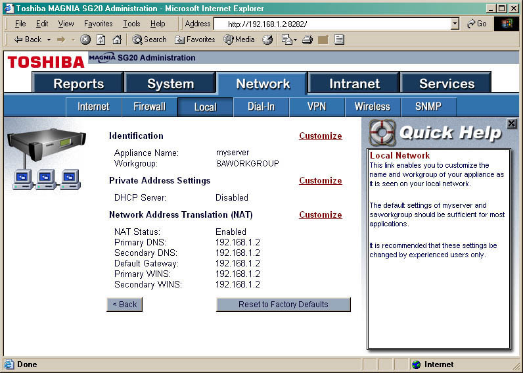
Task: Expand the Address bar dropdown
Action: pyautogui.click(x=455, y=24)
